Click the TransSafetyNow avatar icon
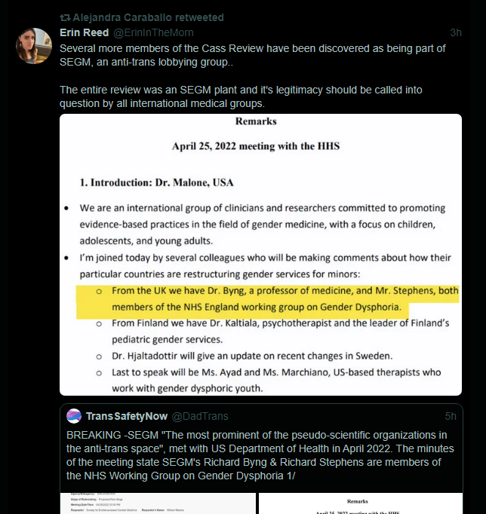Image resolution: width=486 pixels, height=514 pixels. (x=74, y=416)
